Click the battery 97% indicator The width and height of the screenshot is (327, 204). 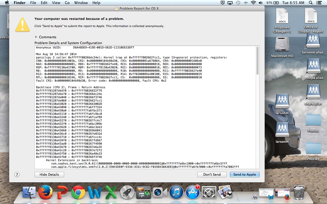pos(273,3)
